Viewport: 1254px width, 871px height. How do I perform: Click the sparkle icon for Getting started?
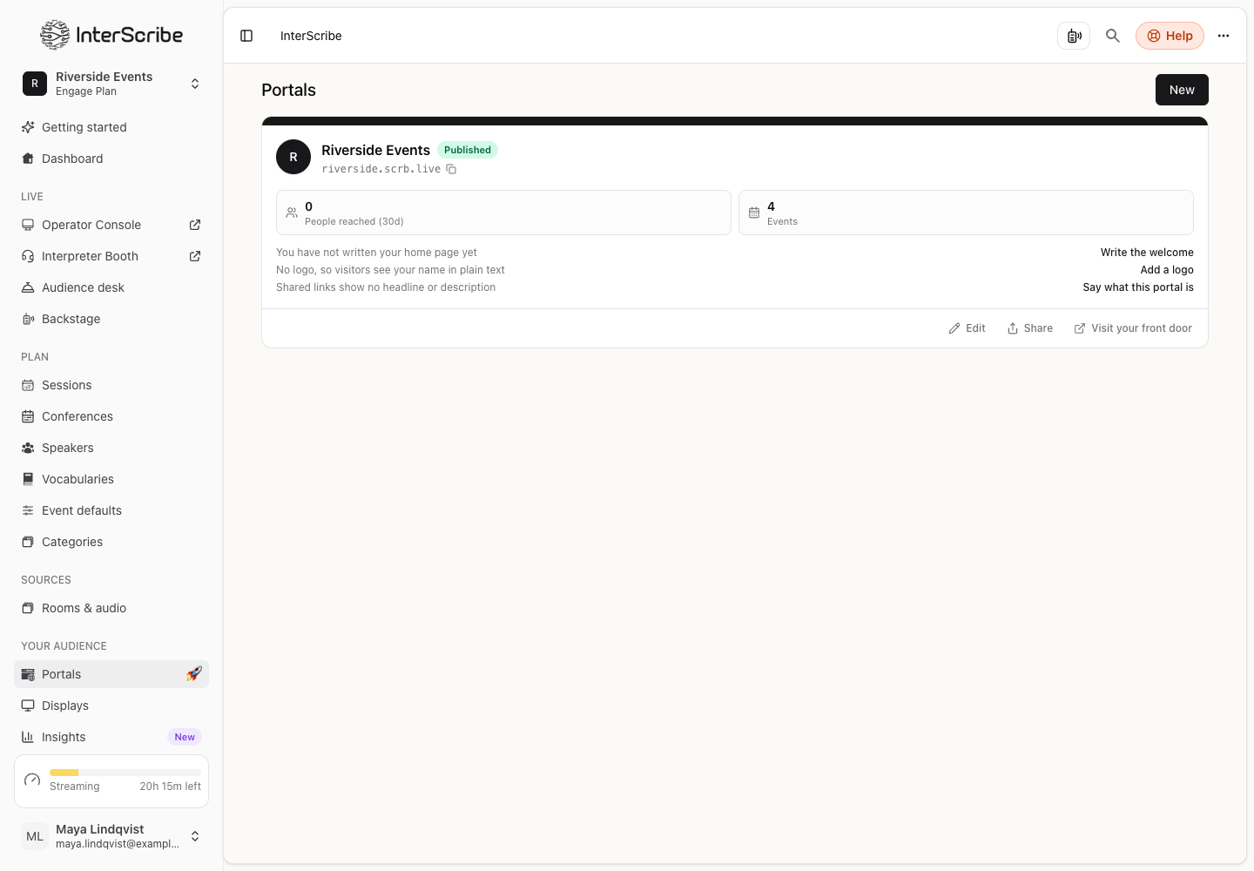click(x=28, y=127)
